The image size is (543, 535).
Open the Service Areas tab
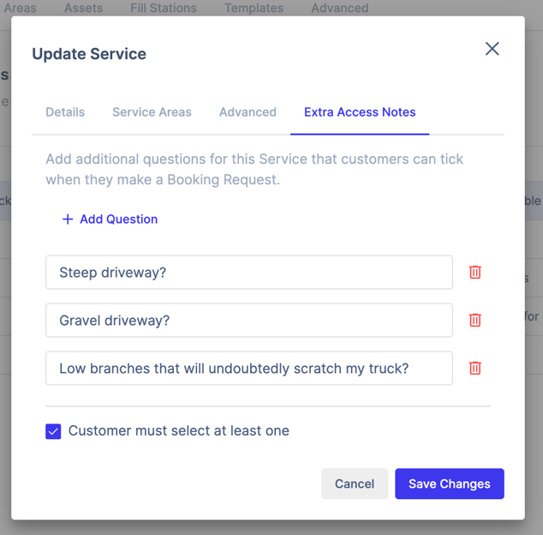(x=152, y=112)
